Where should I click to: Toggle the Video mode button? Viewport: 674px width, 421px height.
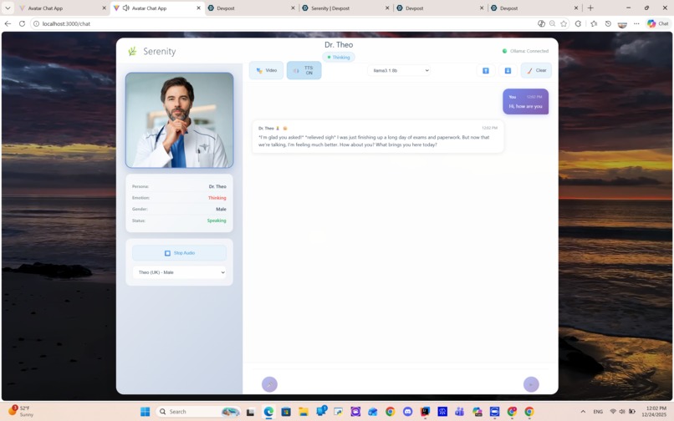pos(266,70)
